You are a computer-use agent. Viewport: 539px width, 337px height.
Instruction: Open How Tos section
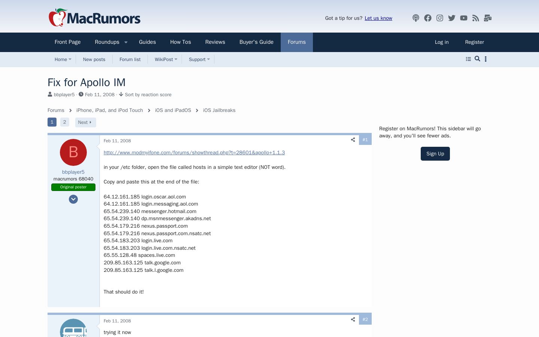(x=181, y=42)
